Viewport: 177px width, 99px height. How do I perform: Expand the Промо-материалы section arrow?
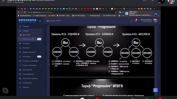tap(40, 65)
